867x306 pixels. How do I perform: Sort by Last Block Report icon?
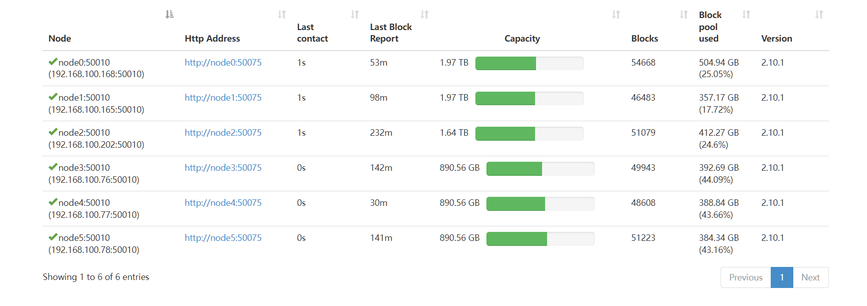pyautogui.click(x=425, y=15)
